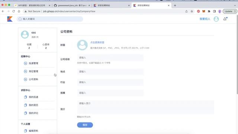Open a new browser tab
The height and width of the screenshot is (134, 238).
(175, 5)
